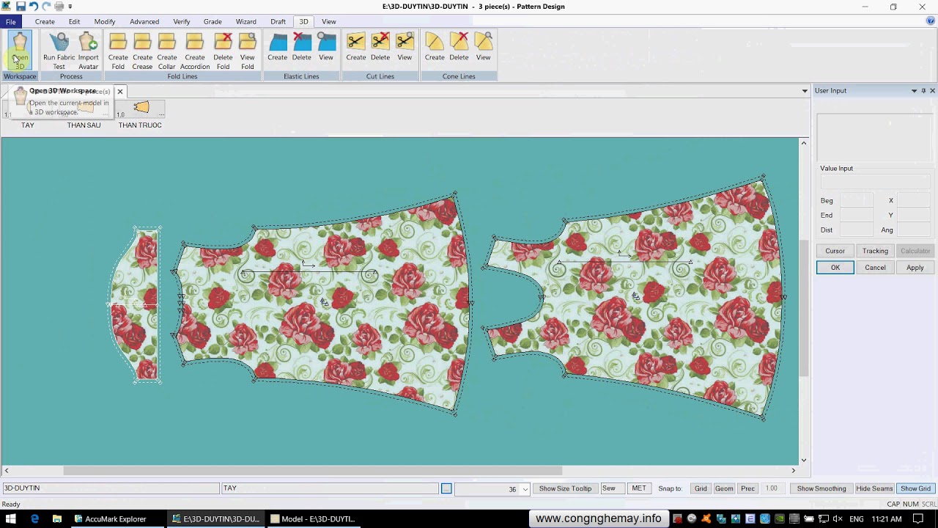Create a Fold line
Screen dimensions: 938x528
pyautogui.click(x=118, y=51)
